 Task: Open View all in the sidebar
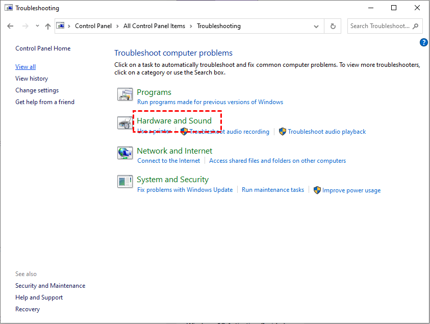tap(26, 67)
